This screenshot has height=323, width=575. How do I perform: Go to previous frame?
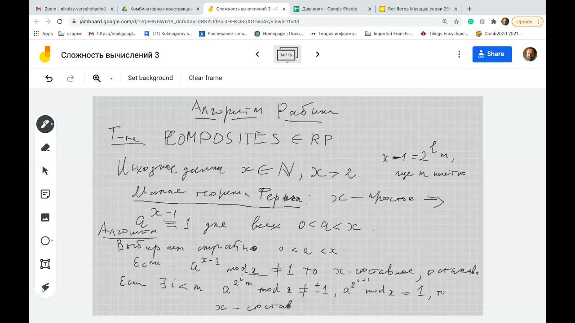tap(257, 54)
